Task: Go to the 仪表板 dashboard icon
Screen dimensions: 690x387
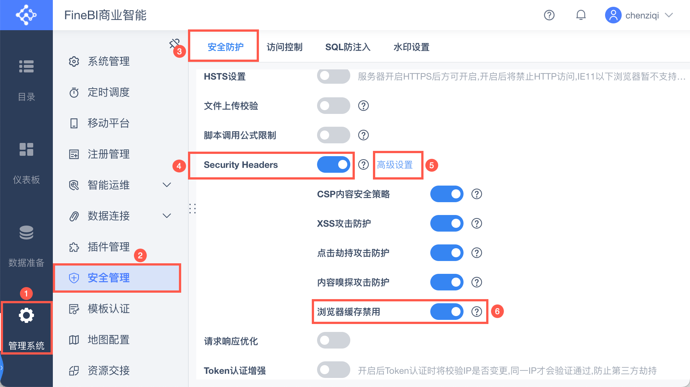Action: point(26,149)
